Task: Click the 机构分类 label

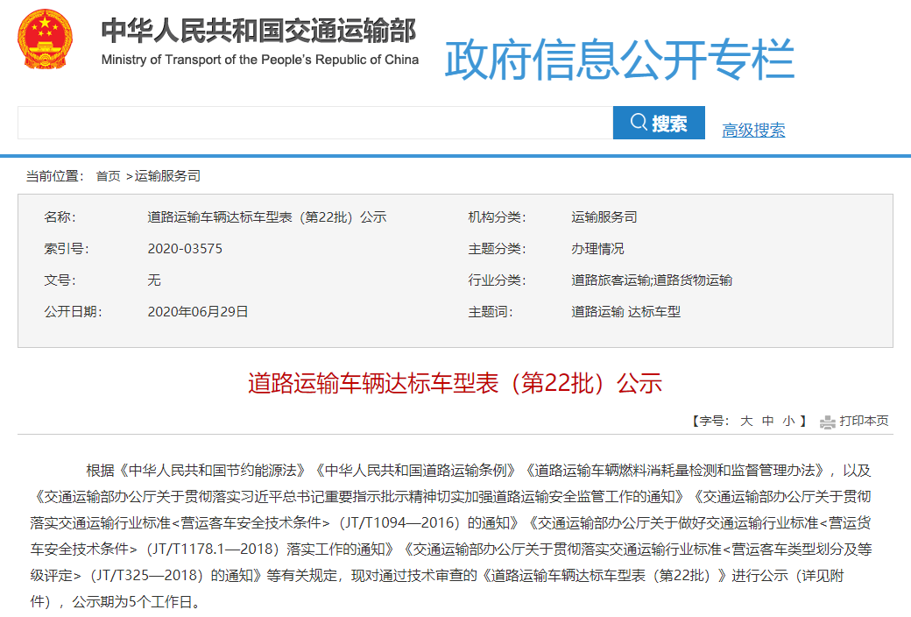Action: 498,217
